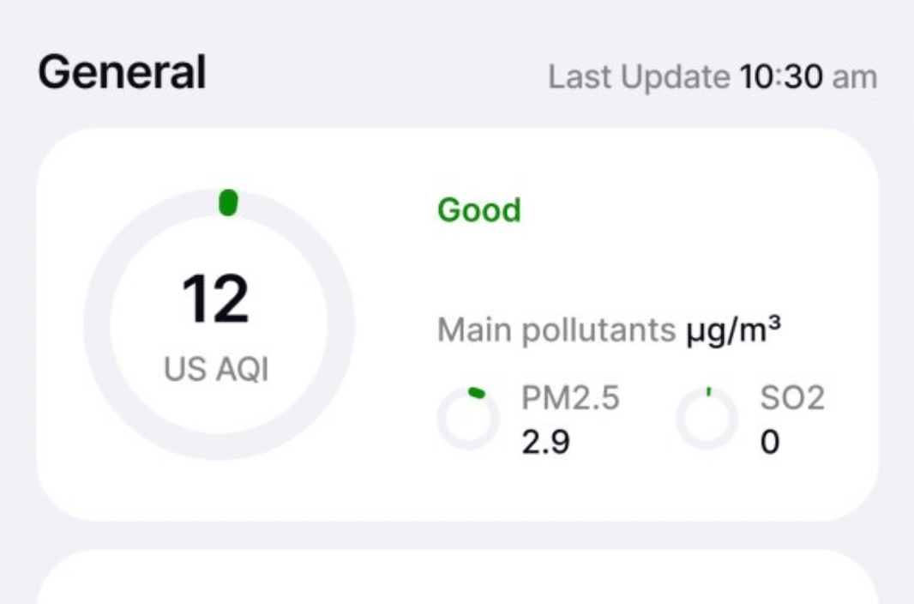914x604 pixels.
Task: Tap the "Last Update" label
Action: tap(639, 77)
